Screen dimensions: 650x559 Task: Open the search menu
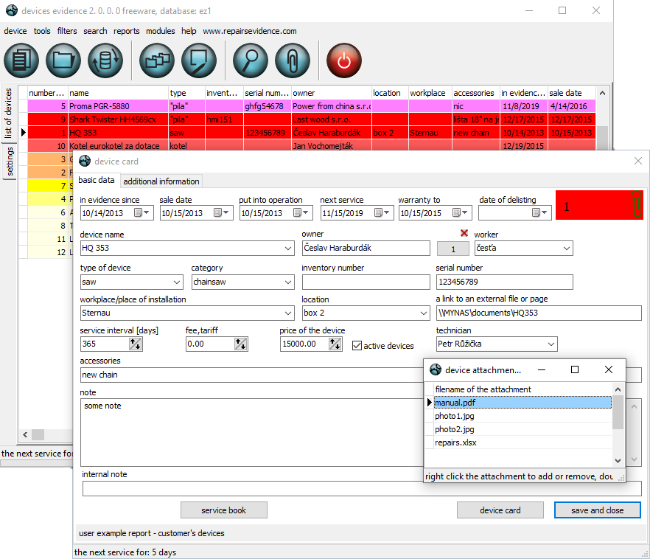tap(95, 31)
